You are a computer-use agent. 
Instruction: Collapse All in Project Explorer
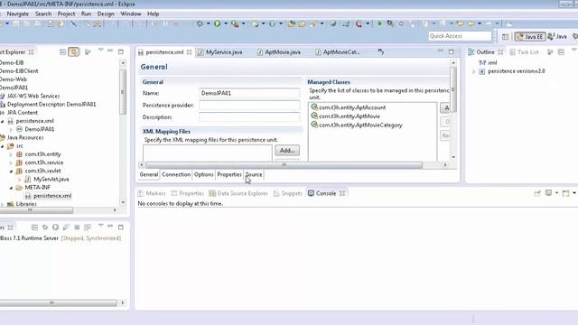click(x=62, y=52)
